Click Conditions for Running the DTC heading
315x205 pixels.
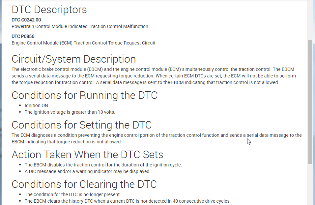pos(84,95)
